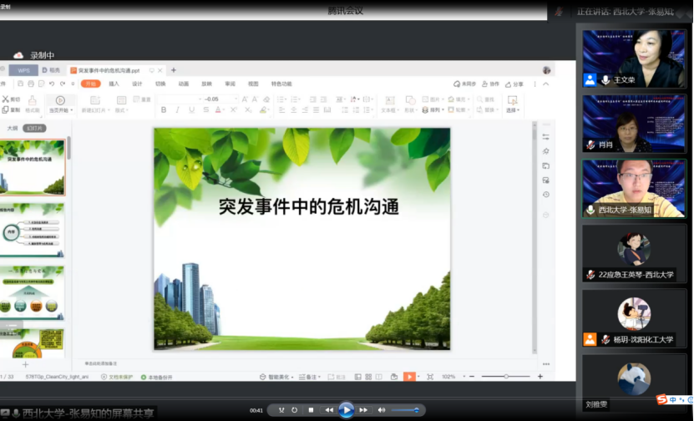
Task: Switch to the 设计 ribbon tab
Action: click(137, 84)
